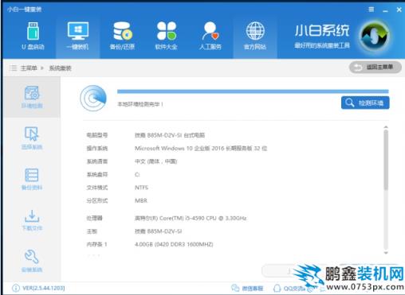Open the 软件大全 software collection tab

pos(167,36)
